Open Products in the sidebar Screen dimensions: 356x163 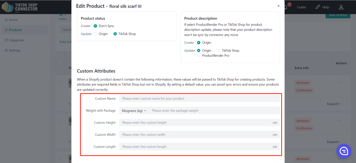click(x=25, y=30)
